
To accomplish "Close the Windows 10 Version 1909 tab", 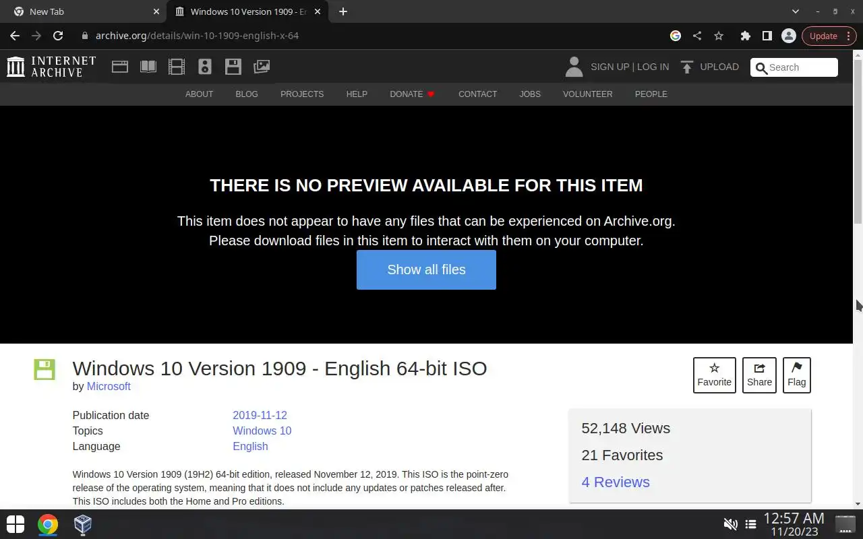I will coord(318,11).
